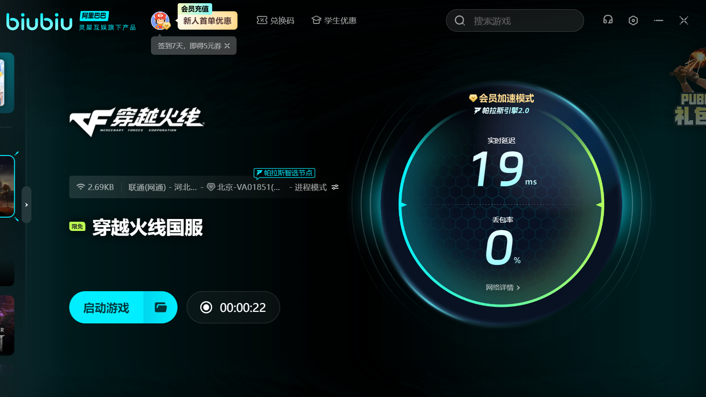The image size is (706, 397).
Task: Click the 启动游戏 launch button
Action: tap(106, 307)
